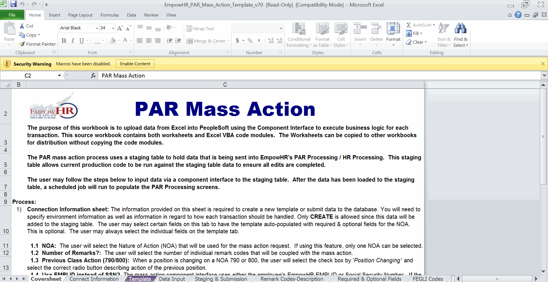The image size is (548, 282).
Task: Open the font color A dropdown
Action: [x=131, y=40]
